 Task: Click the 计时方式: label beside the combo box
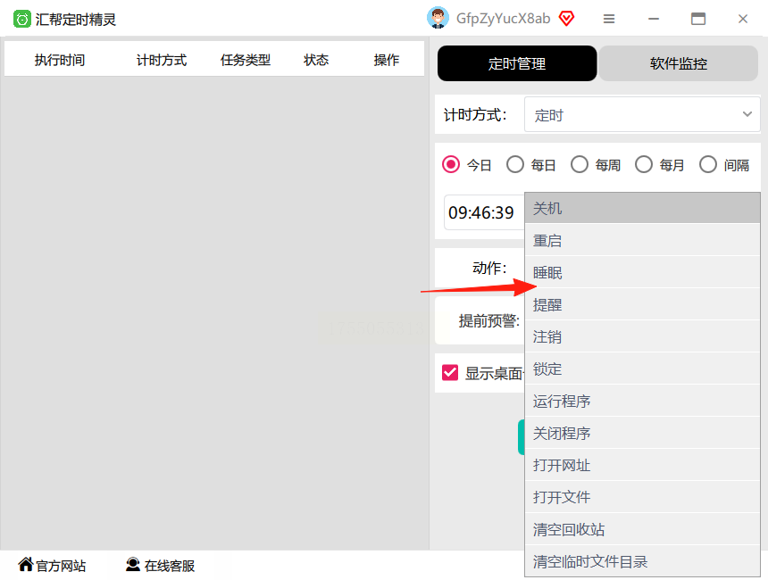(475, 114)
